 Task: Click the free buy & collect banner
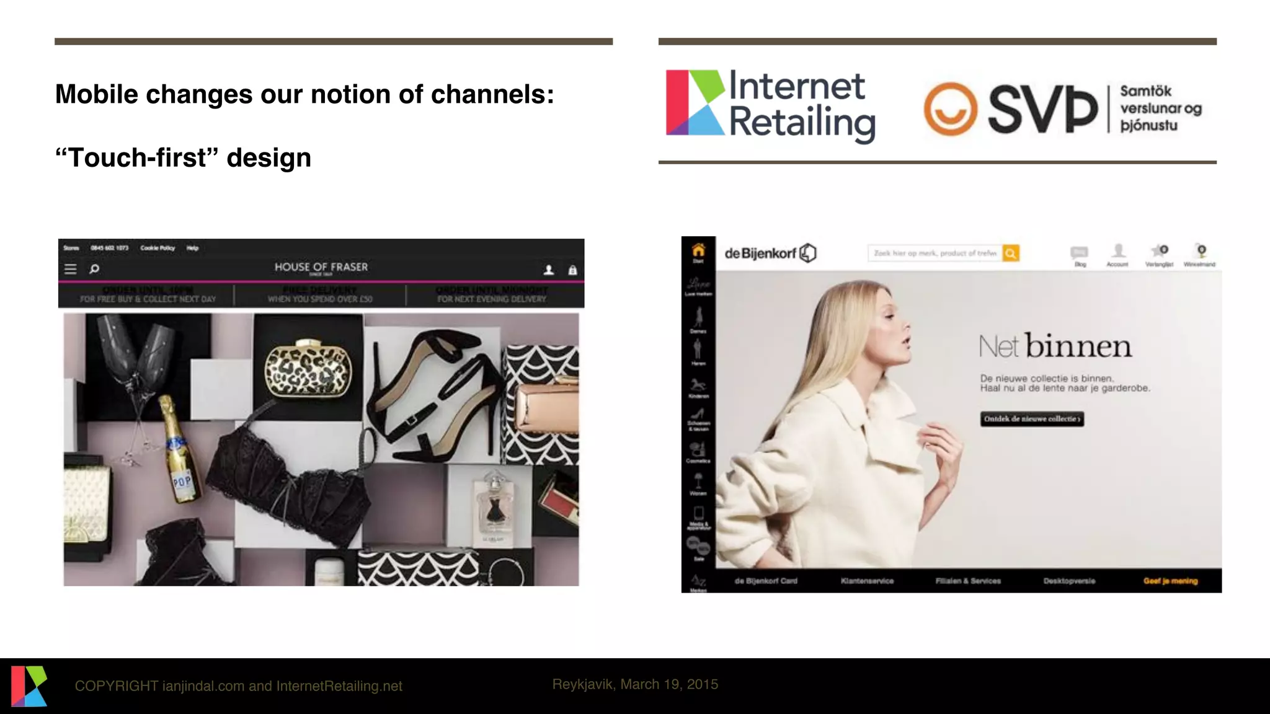(x=148, y=294)
